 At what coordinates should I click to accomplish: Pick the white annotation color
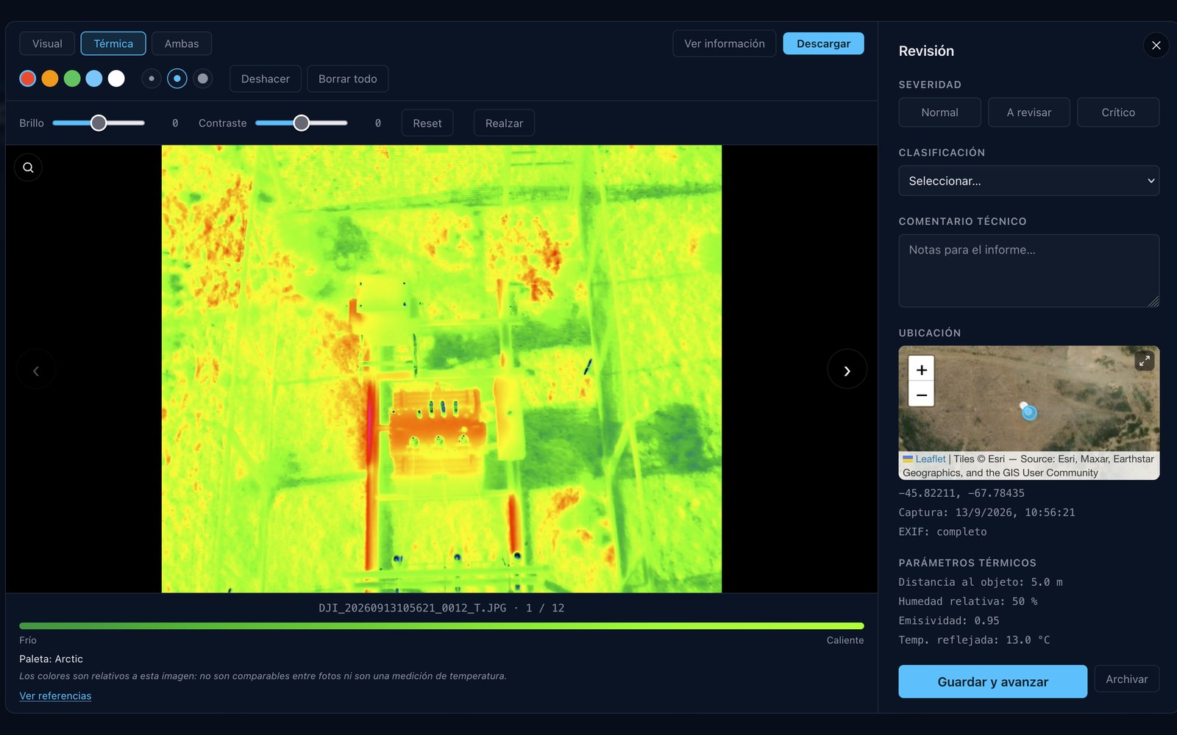pos(116,79)
